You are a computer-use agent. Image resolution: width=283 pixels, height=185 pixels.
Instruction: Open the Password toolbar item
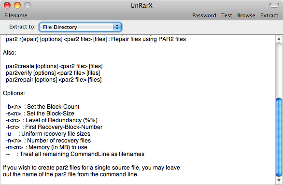204,15
